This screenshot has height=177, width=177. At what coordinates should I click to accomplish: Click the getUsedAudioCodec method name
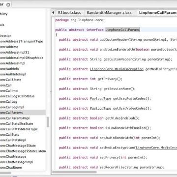point(129,99)
